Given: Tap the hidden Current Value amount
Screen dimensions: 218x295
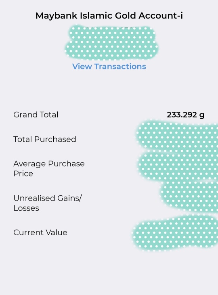Looking at the screenshot, I should coord(175,233).
